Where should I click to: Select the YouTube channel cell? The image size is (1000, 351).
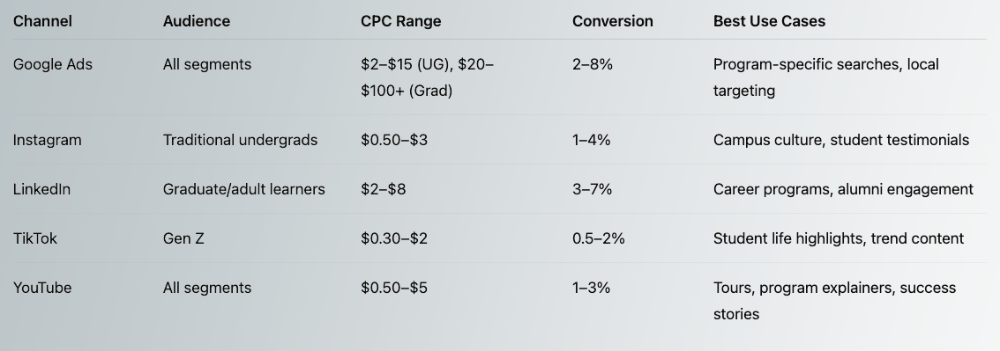pyautogui.click(x=42, y=288)
